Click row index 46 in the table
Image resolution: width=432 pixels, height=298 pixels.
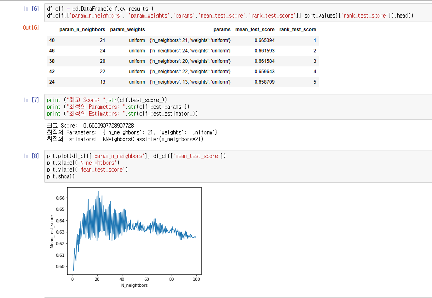(52, 51)
